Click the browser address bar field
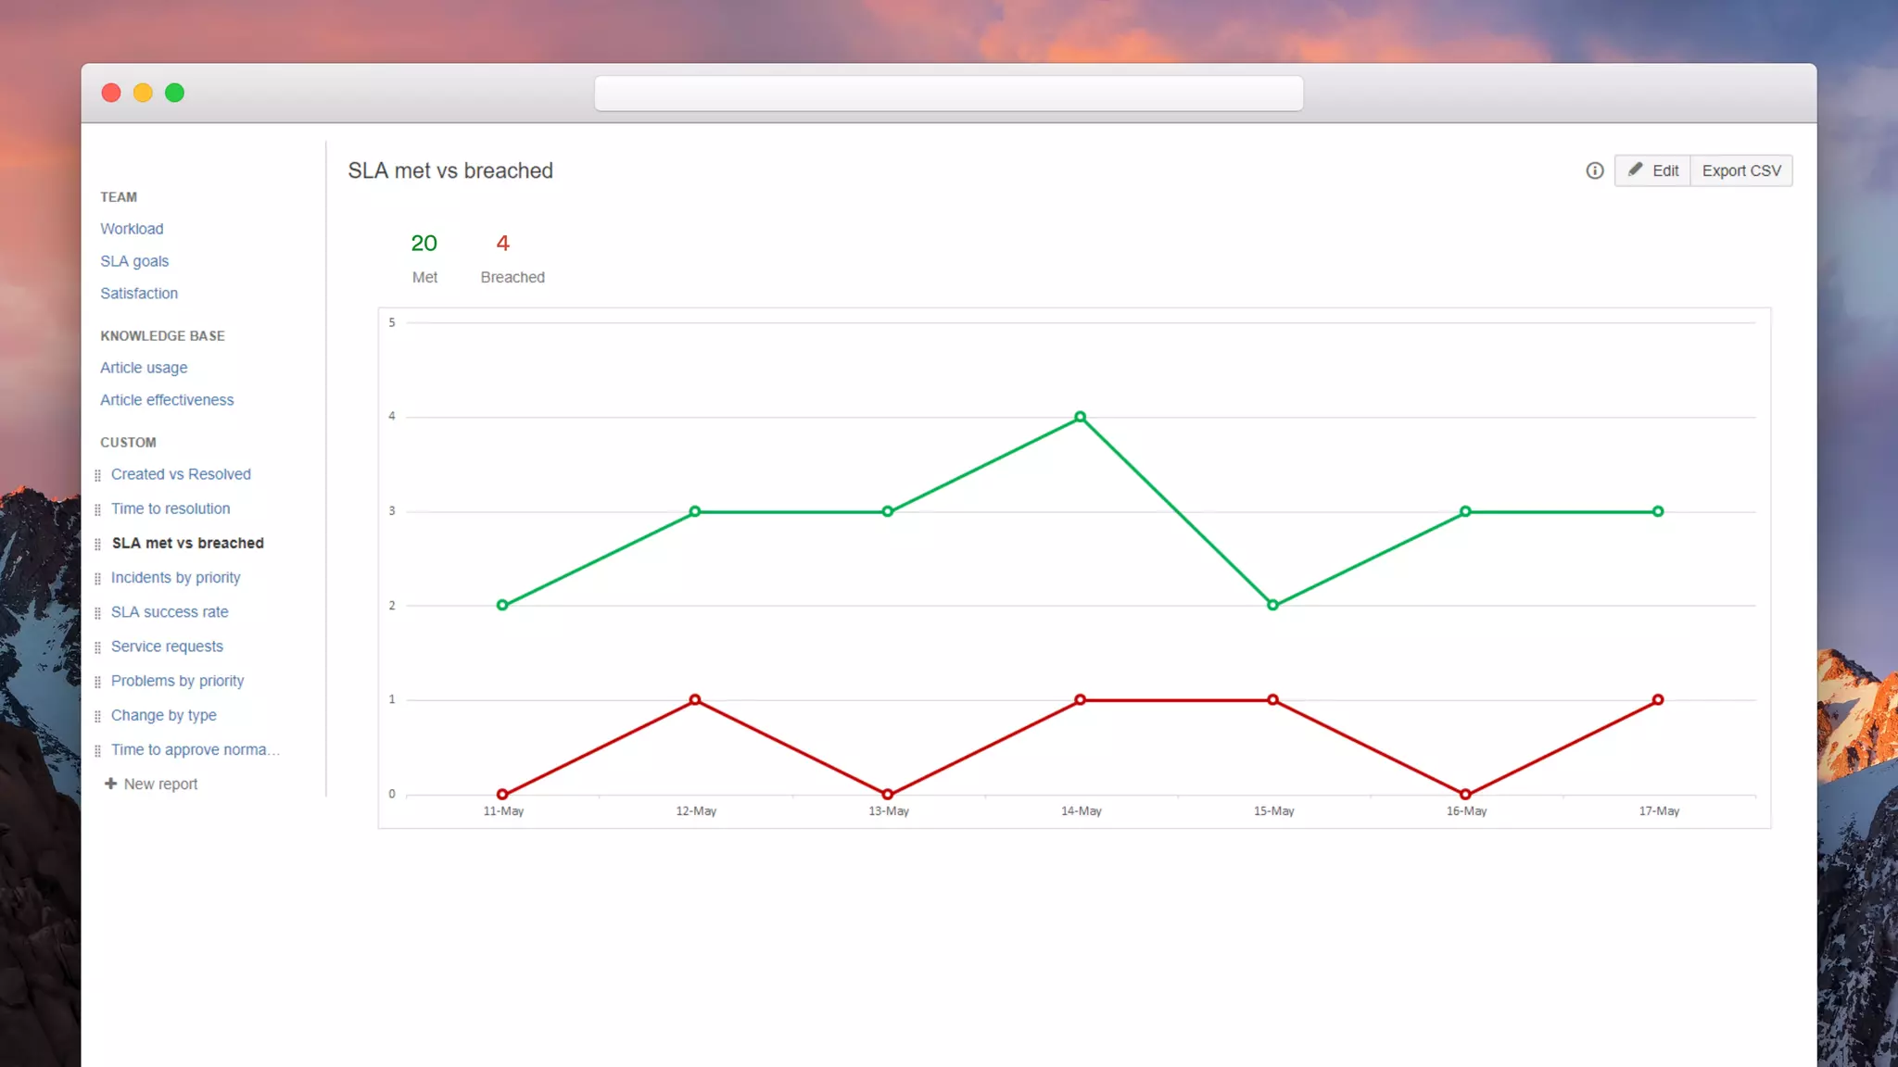The image size is (1898, 1067). (948, 94)
